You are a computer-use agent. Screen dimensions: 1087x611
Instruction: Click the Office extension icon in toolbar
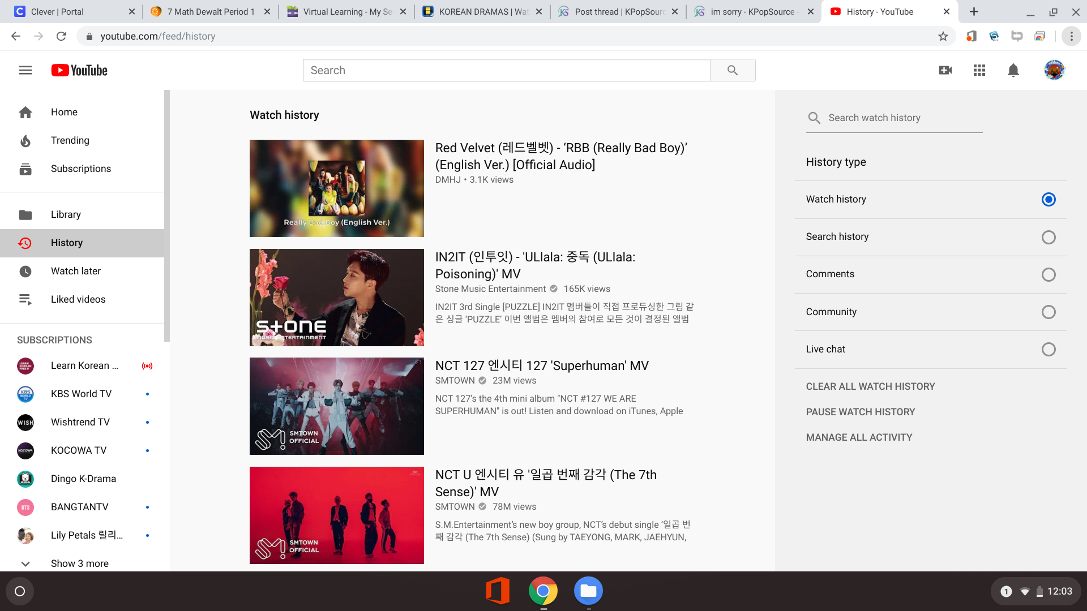pyautogui.click(x=972, y=36)
